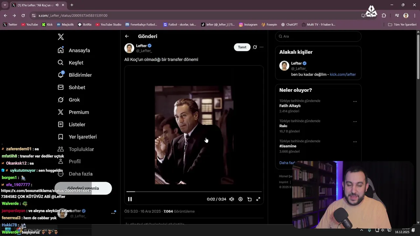Open the Tüm Yer İşaretleri folder

pos(402,25)
